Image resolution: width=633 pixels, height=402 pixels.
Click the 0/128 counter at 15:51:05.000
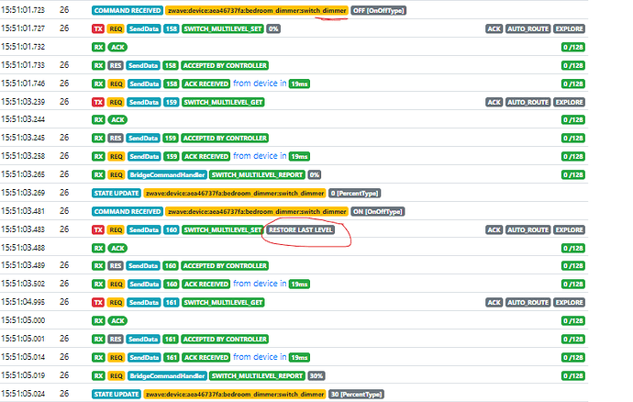tap(572, 321)
